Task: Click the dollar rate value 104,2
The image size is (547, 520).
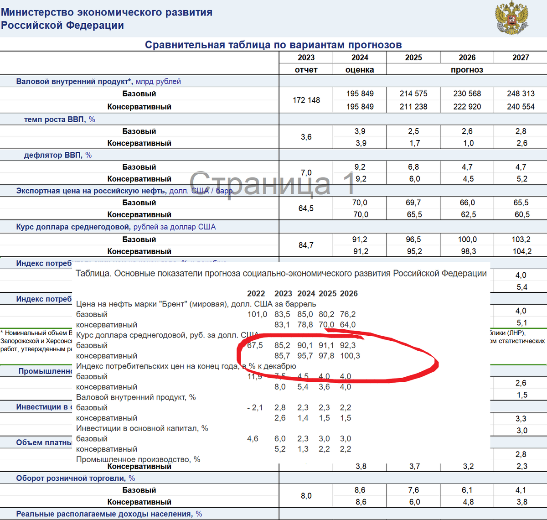Action: (x=522, y=251)
